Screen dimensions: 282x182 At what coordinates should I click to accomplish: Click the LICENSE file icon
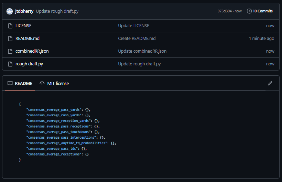pyautogui.click(x=10, y=26)
